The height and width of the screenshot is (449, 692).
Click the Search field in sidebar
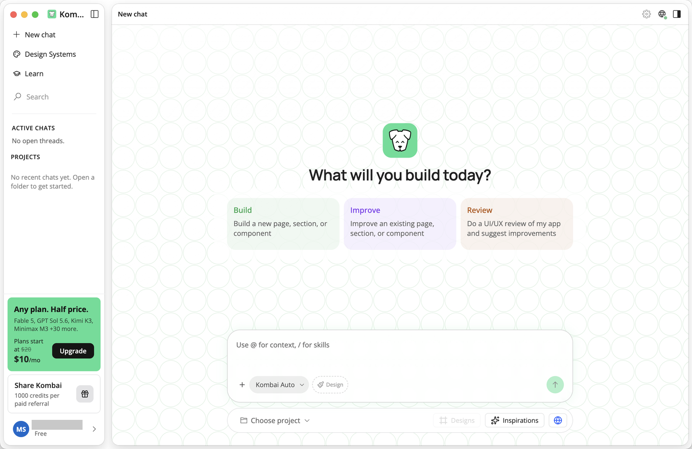pos(54,97)
